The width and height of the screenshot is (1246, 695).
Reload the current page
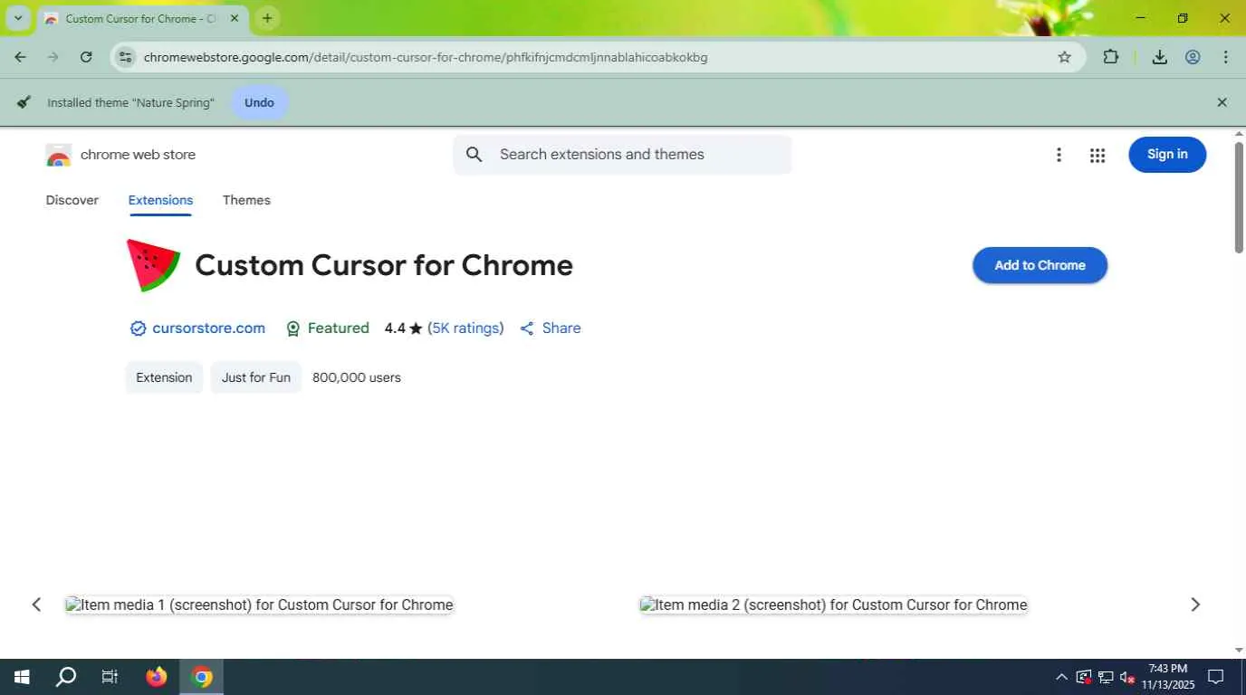(86, 57)
